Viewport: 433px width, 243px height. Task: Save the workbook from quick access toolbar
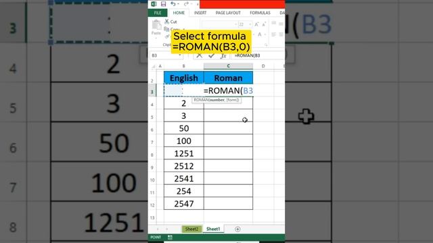click(x=163, y=4)
